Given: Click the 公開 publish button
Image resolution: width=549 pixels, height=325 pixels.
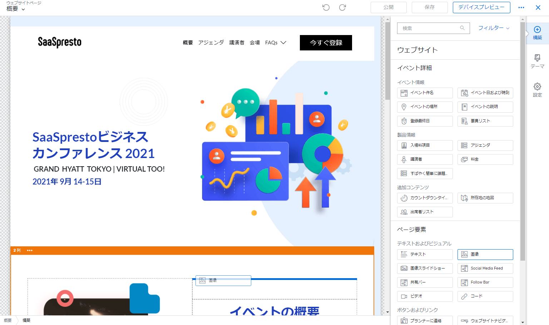Looking at the screenshot, I should pos(389,8).
